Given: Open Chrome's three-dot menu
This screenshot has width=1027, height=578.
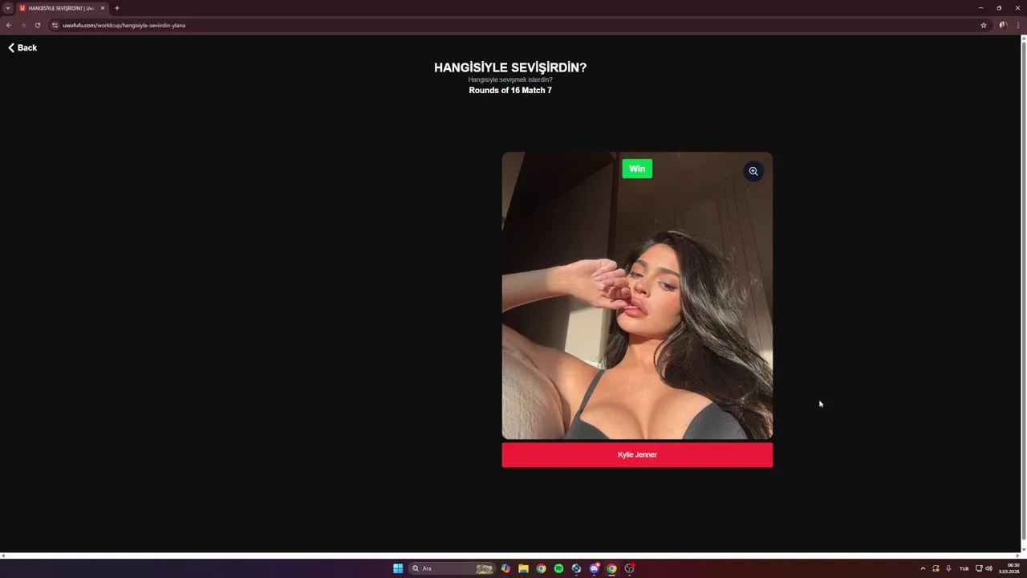Looking at the screenshot, I should click(1018, 25).
